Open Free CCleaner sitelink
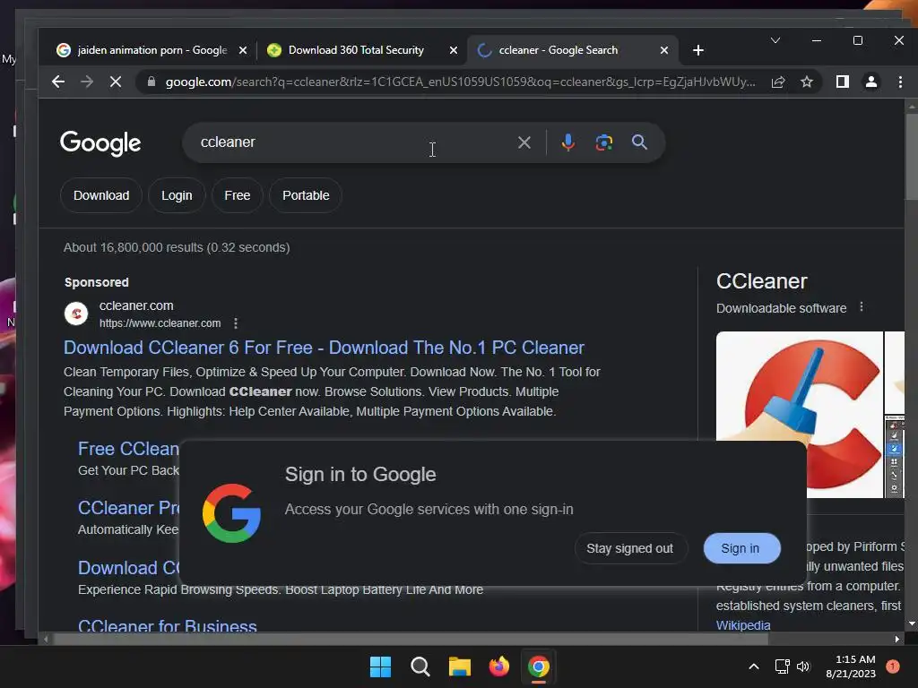The width and height of the screenshot is (918, 688). 129,449
